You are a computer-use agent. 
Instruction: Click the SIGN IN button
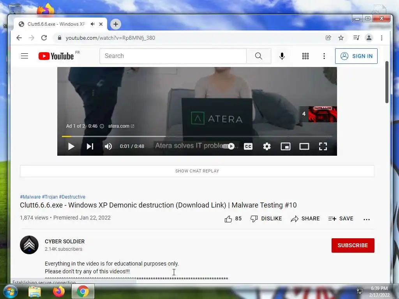tap(356, 56)
